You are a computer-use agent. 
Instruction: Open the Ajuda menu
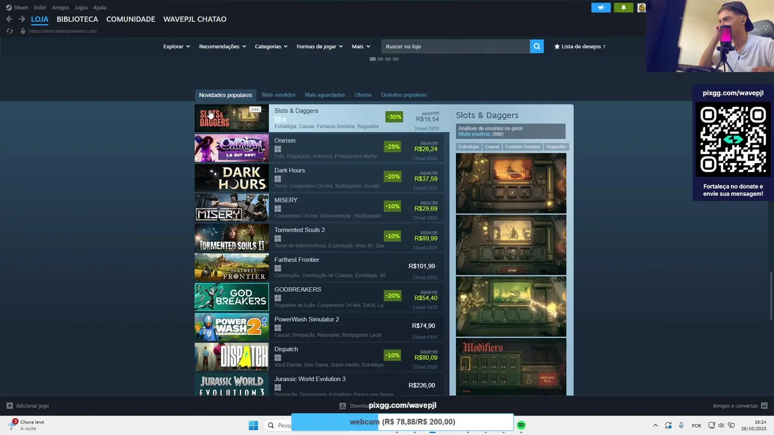pos(100,7)
